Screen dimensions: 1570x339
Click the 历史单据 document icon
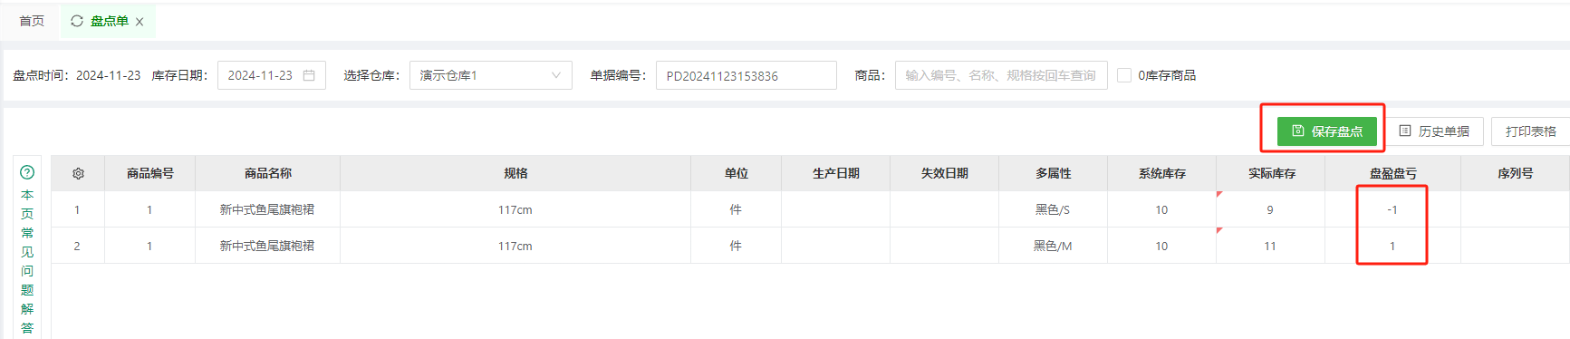point(1405,131)
